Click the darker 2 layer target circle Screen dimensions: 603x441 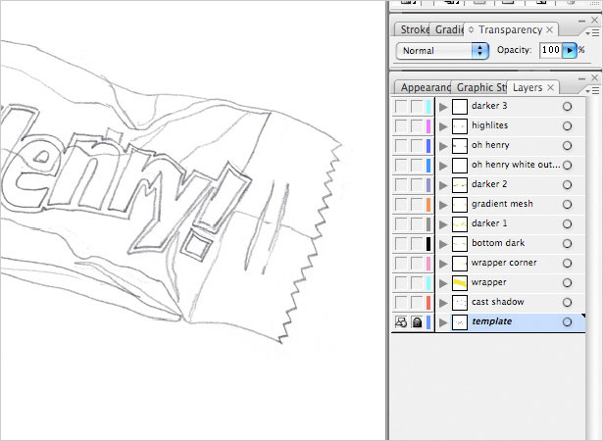coord(568,185)
